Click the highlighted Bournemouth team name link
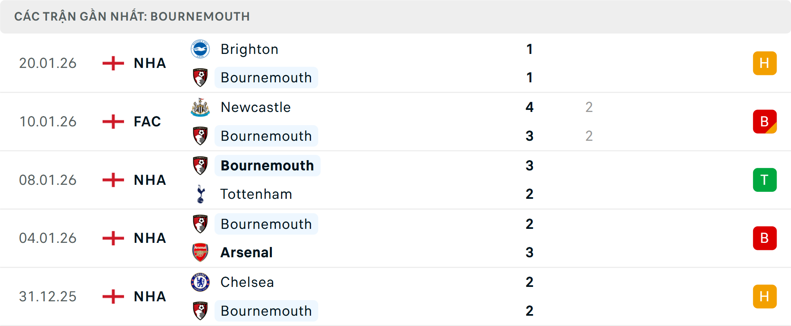 267,165
